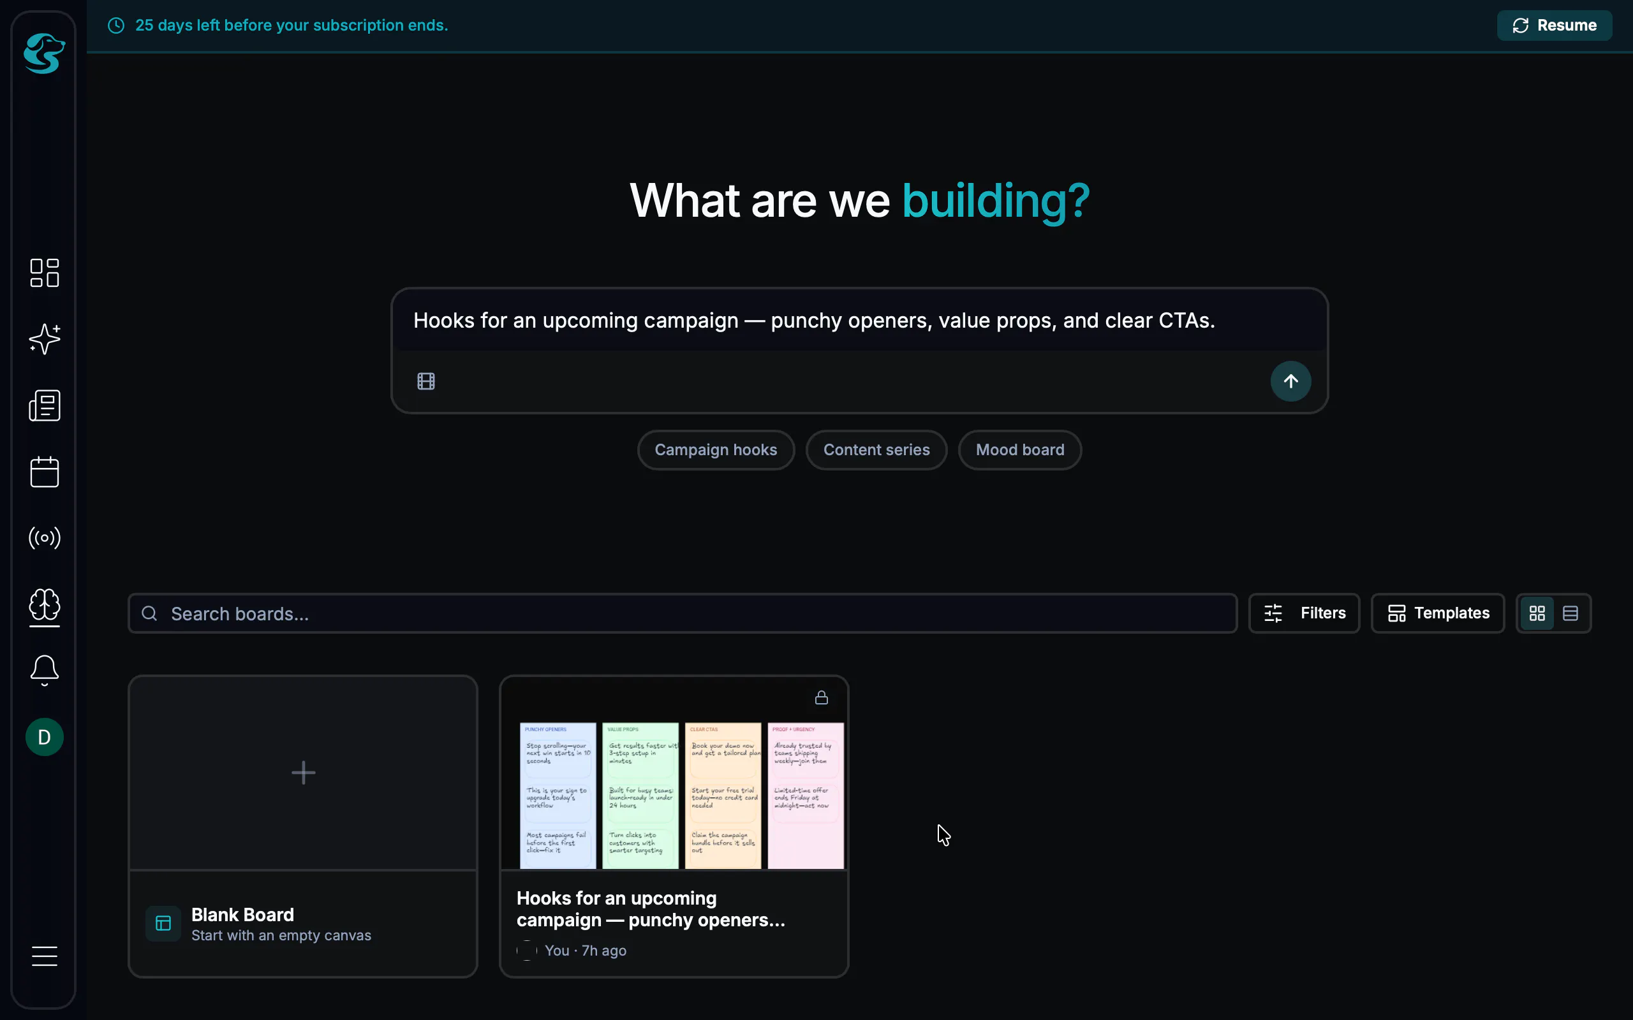Open the Templates gallery
Image resolution: width=1633 pixels, height=1020 pixels.
1437,613
